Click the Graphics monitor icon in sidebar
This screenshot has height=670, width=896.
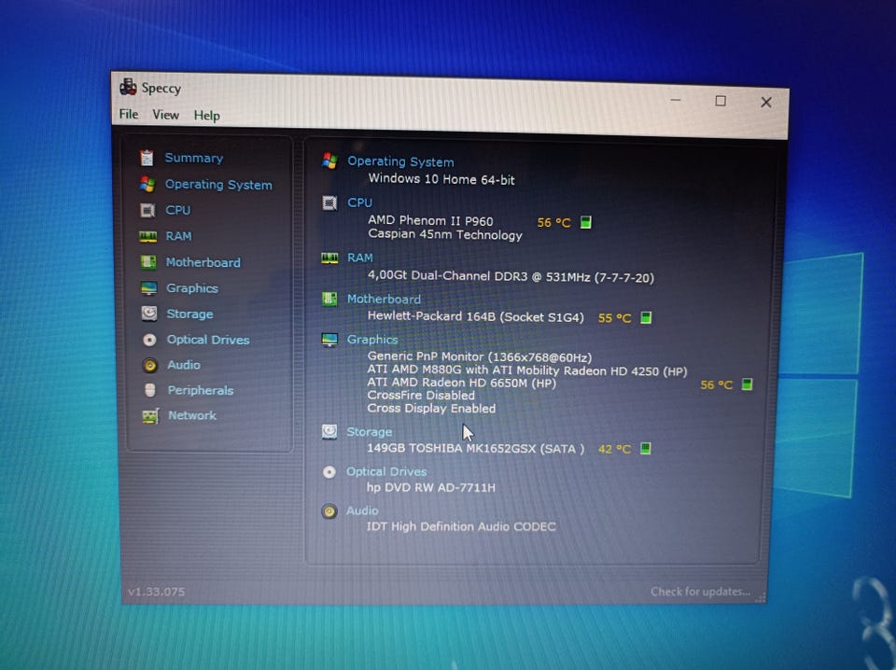click(148, 288)
